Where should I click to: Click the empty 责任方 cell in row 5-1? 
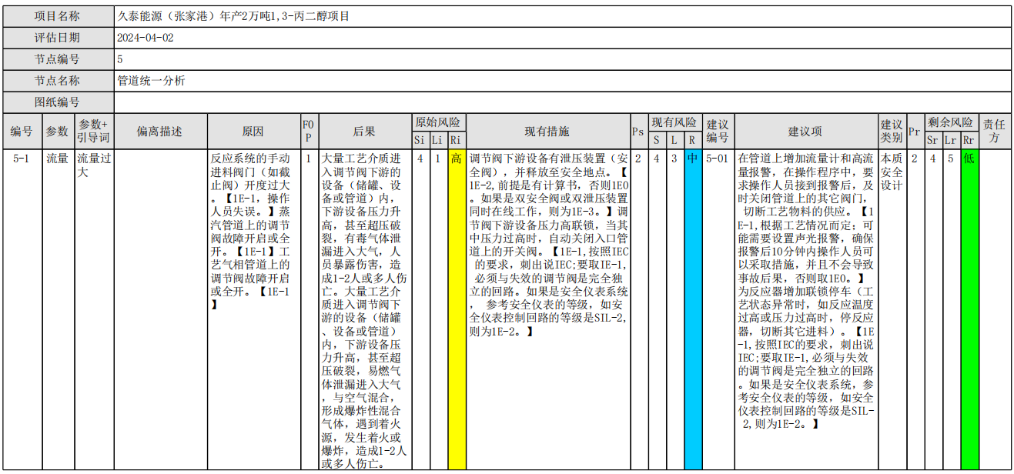coord(995,309)
